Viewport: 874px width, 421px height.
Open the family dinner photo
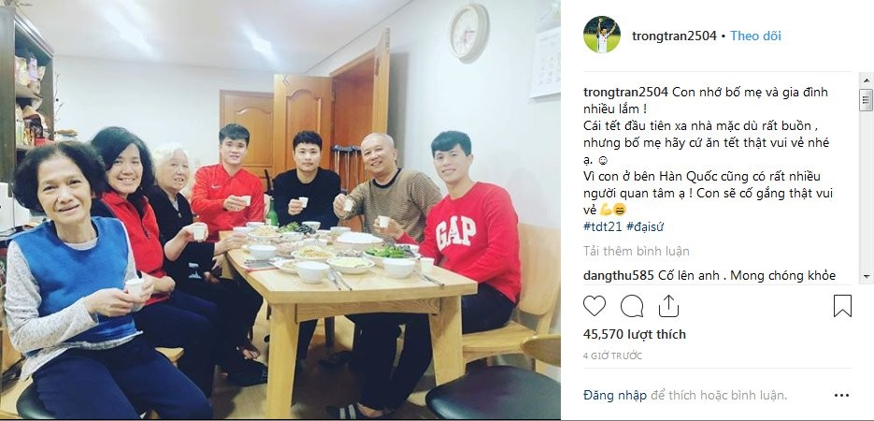pyautogui.click(x=280, y=210)
